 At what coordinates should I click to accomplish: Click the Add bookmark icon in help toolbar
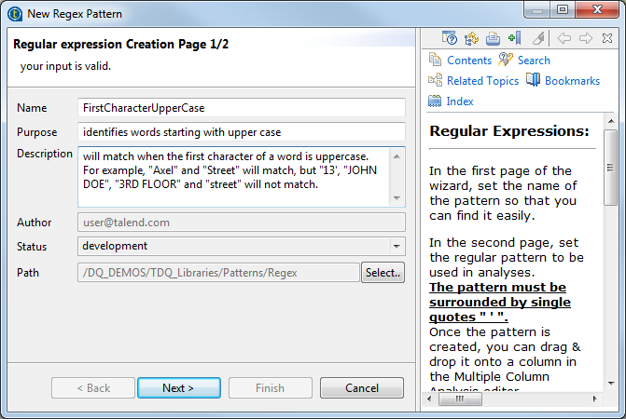514,38
